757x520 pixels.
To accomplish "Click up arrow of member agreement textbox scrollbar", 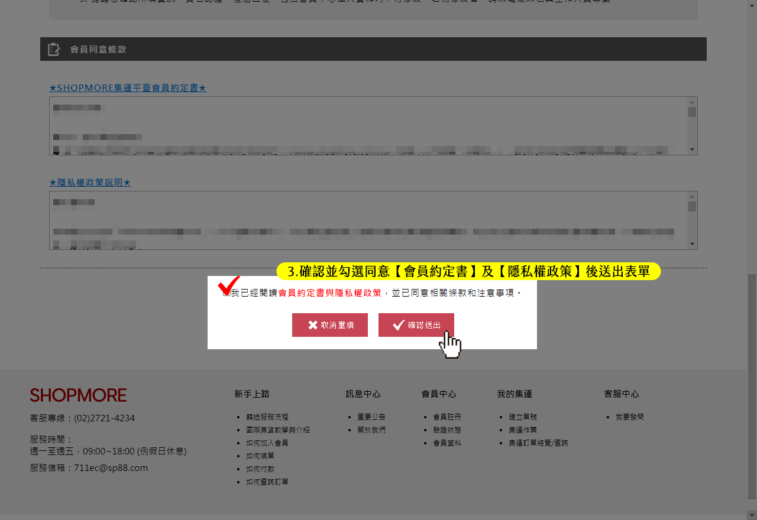I will pos(692,102).
